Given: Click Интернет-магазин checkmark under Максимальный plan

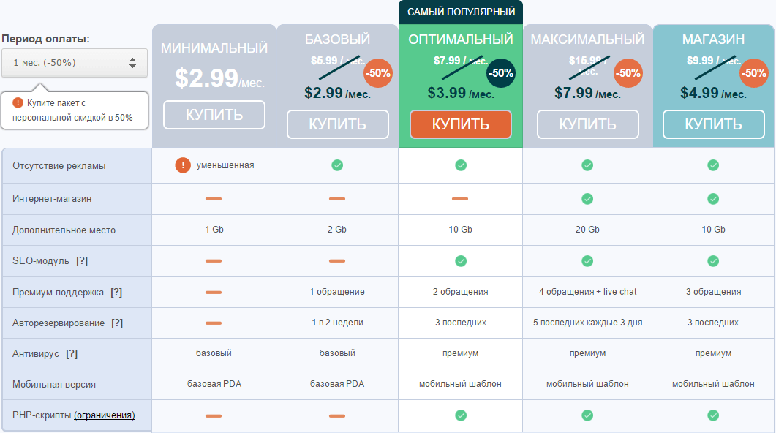Looking at the screenshot, I should pyautogui.click(x=587, y=198).
